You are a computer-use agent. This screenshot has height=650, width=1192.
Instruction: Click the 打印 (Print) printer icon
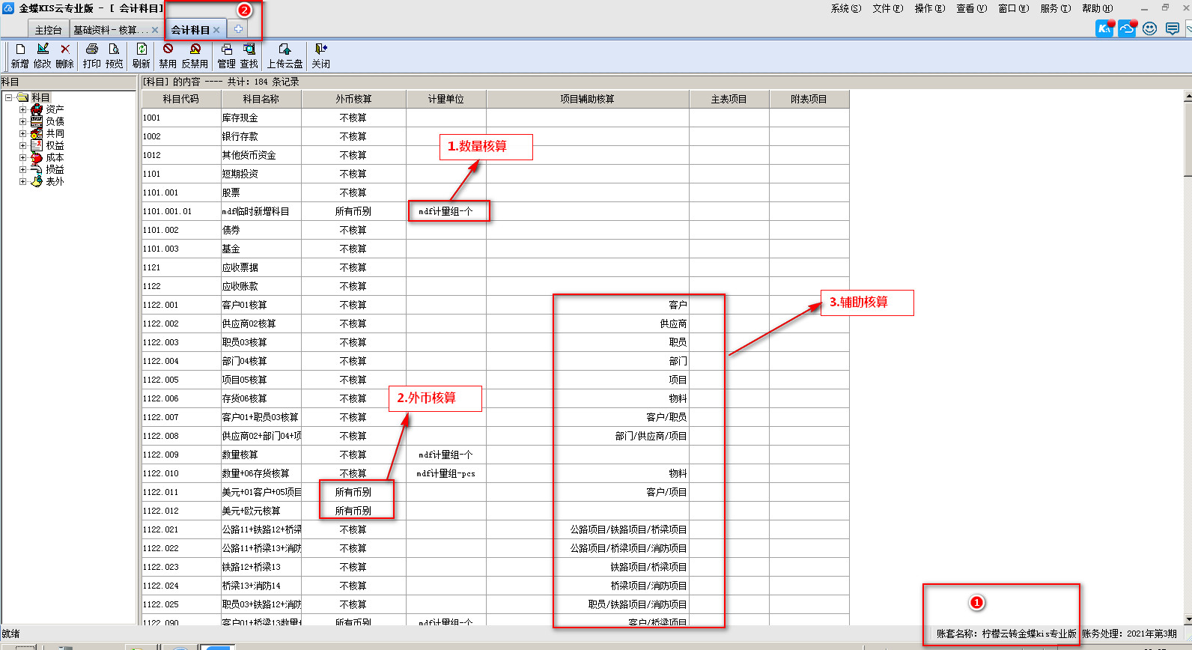tap(92, 49)
